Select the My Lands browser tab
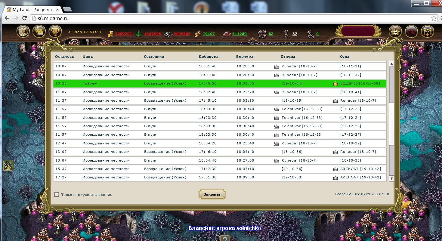 point(32,10)
